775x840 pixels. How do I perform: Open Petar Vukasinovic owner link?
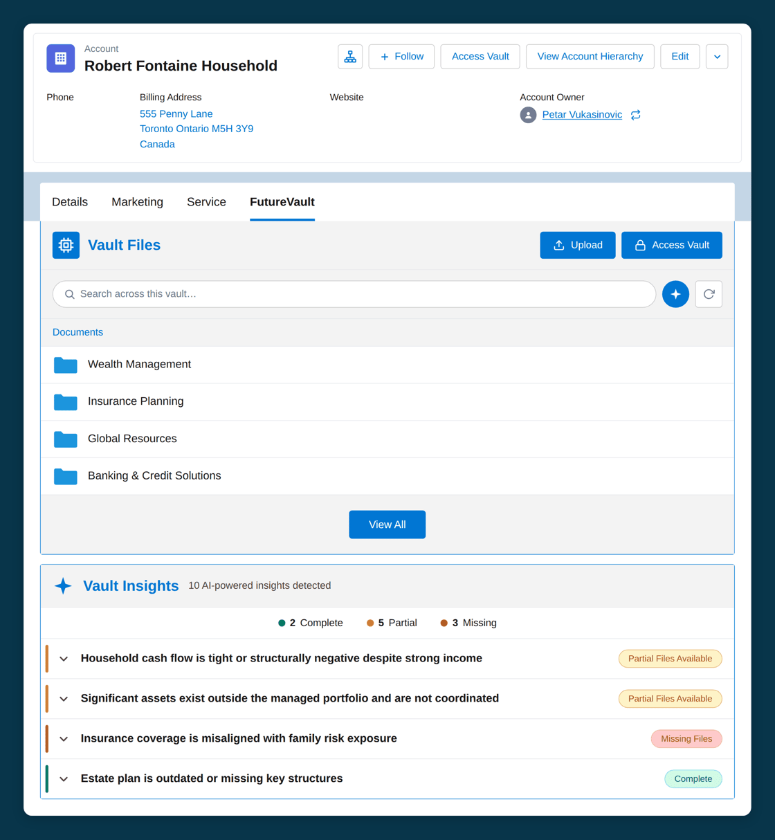582,115
